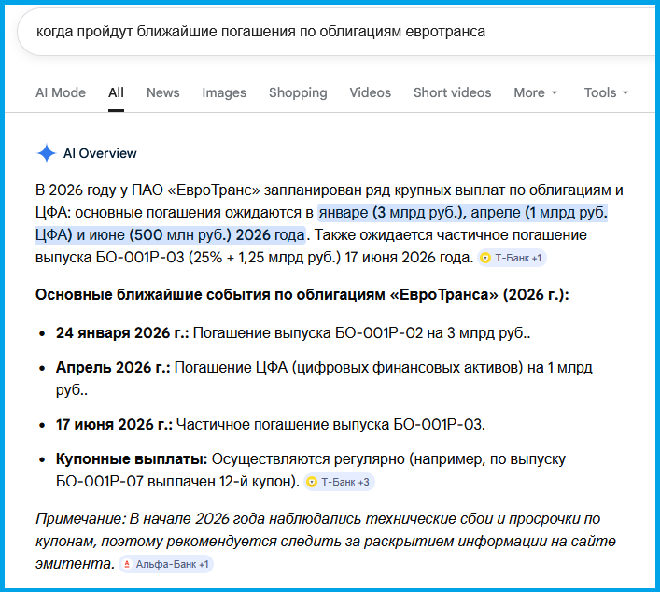Open the Т-Банк +3 source chip
Screen dimensions: 660x592
339,482
